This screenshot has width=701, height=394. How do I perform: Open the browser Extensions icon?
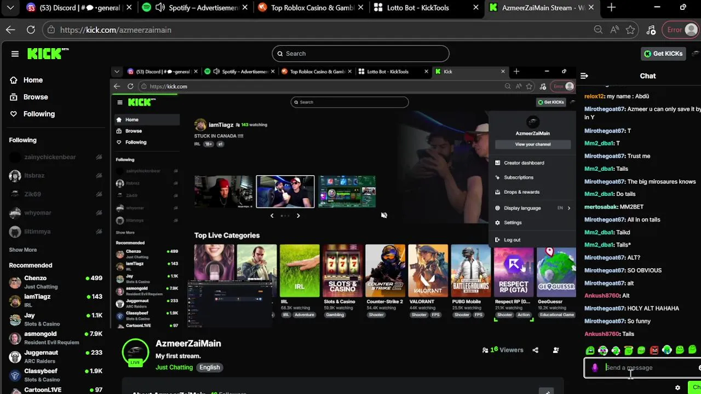(x=651, y=30)
